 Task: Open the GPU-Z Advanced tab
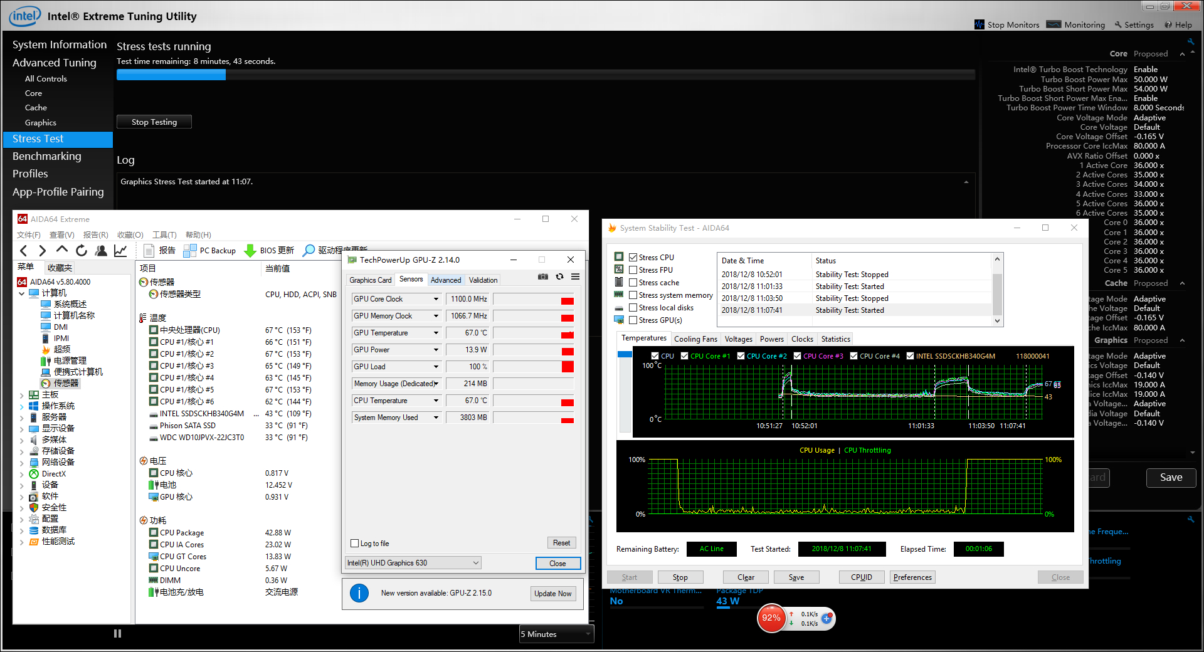tap(446, 280)
